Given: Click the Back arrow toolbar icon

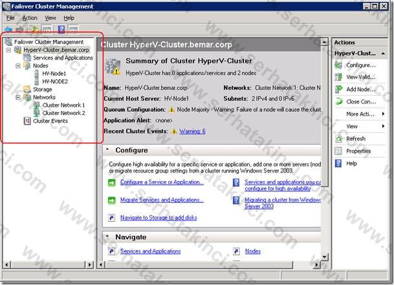Looking at the screenshot, I should [x=8, y=30].
